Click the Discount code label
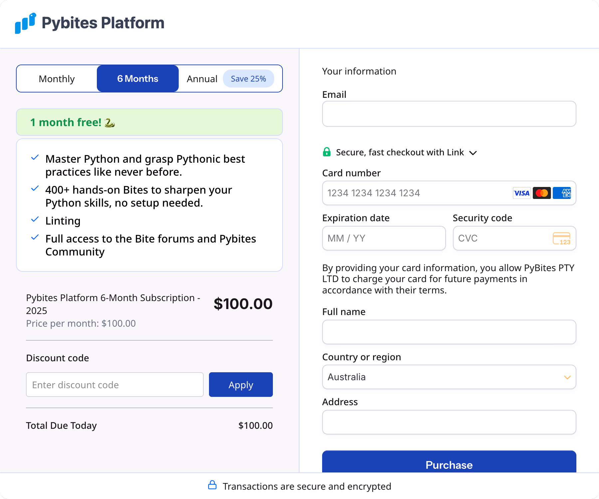The width and height of the screenshot is (599, 499). click(58, 358)
